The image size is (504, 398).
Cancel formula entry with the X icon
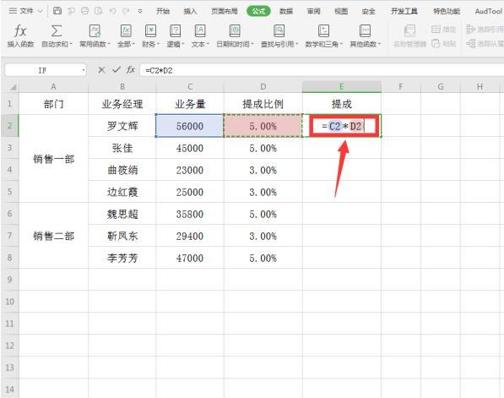[x=101, y=70]
